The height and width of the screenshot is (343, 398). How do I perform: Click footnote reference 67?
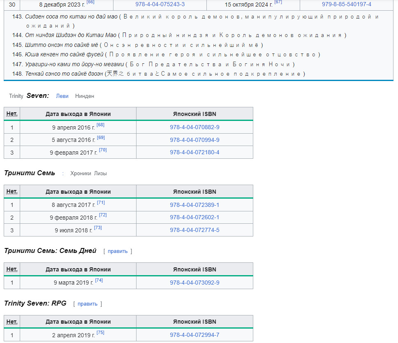point(278,2)
